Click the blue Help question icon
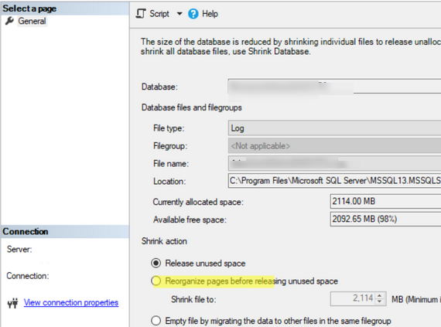Viewport: 441px width, 327px height. tap(193, 14)
